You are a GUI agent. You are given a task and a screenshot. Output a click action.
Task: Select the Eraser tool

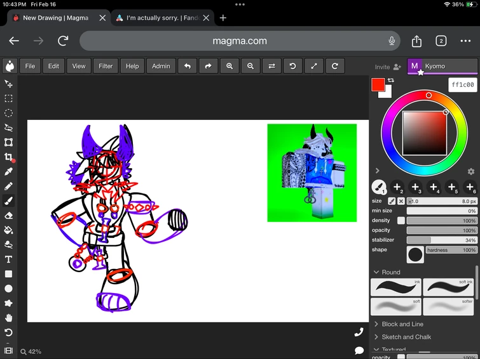coord(8,216)
